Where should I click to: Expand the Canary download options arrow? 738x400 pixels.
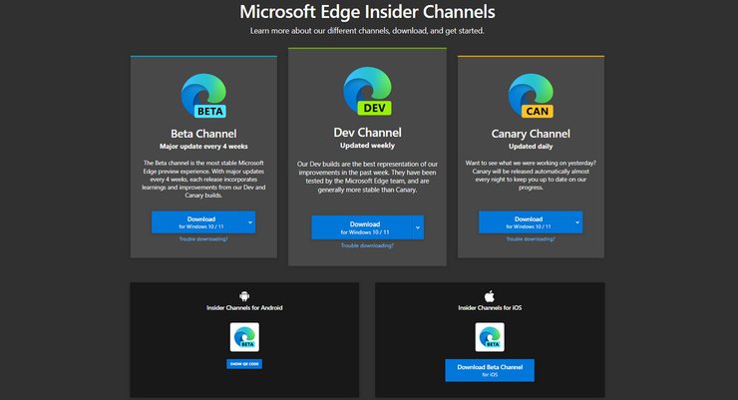pos(577,222)
